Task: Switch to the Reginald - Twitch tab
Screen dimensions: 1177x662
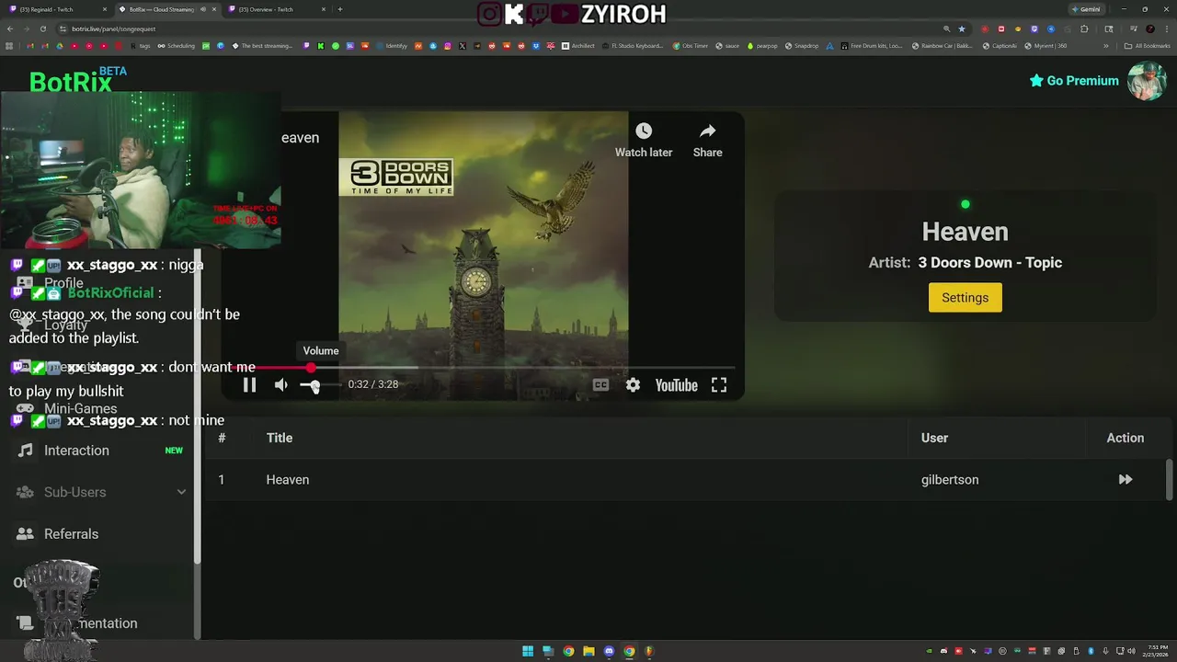Action: pyautogui.click(x=55, y=9)
